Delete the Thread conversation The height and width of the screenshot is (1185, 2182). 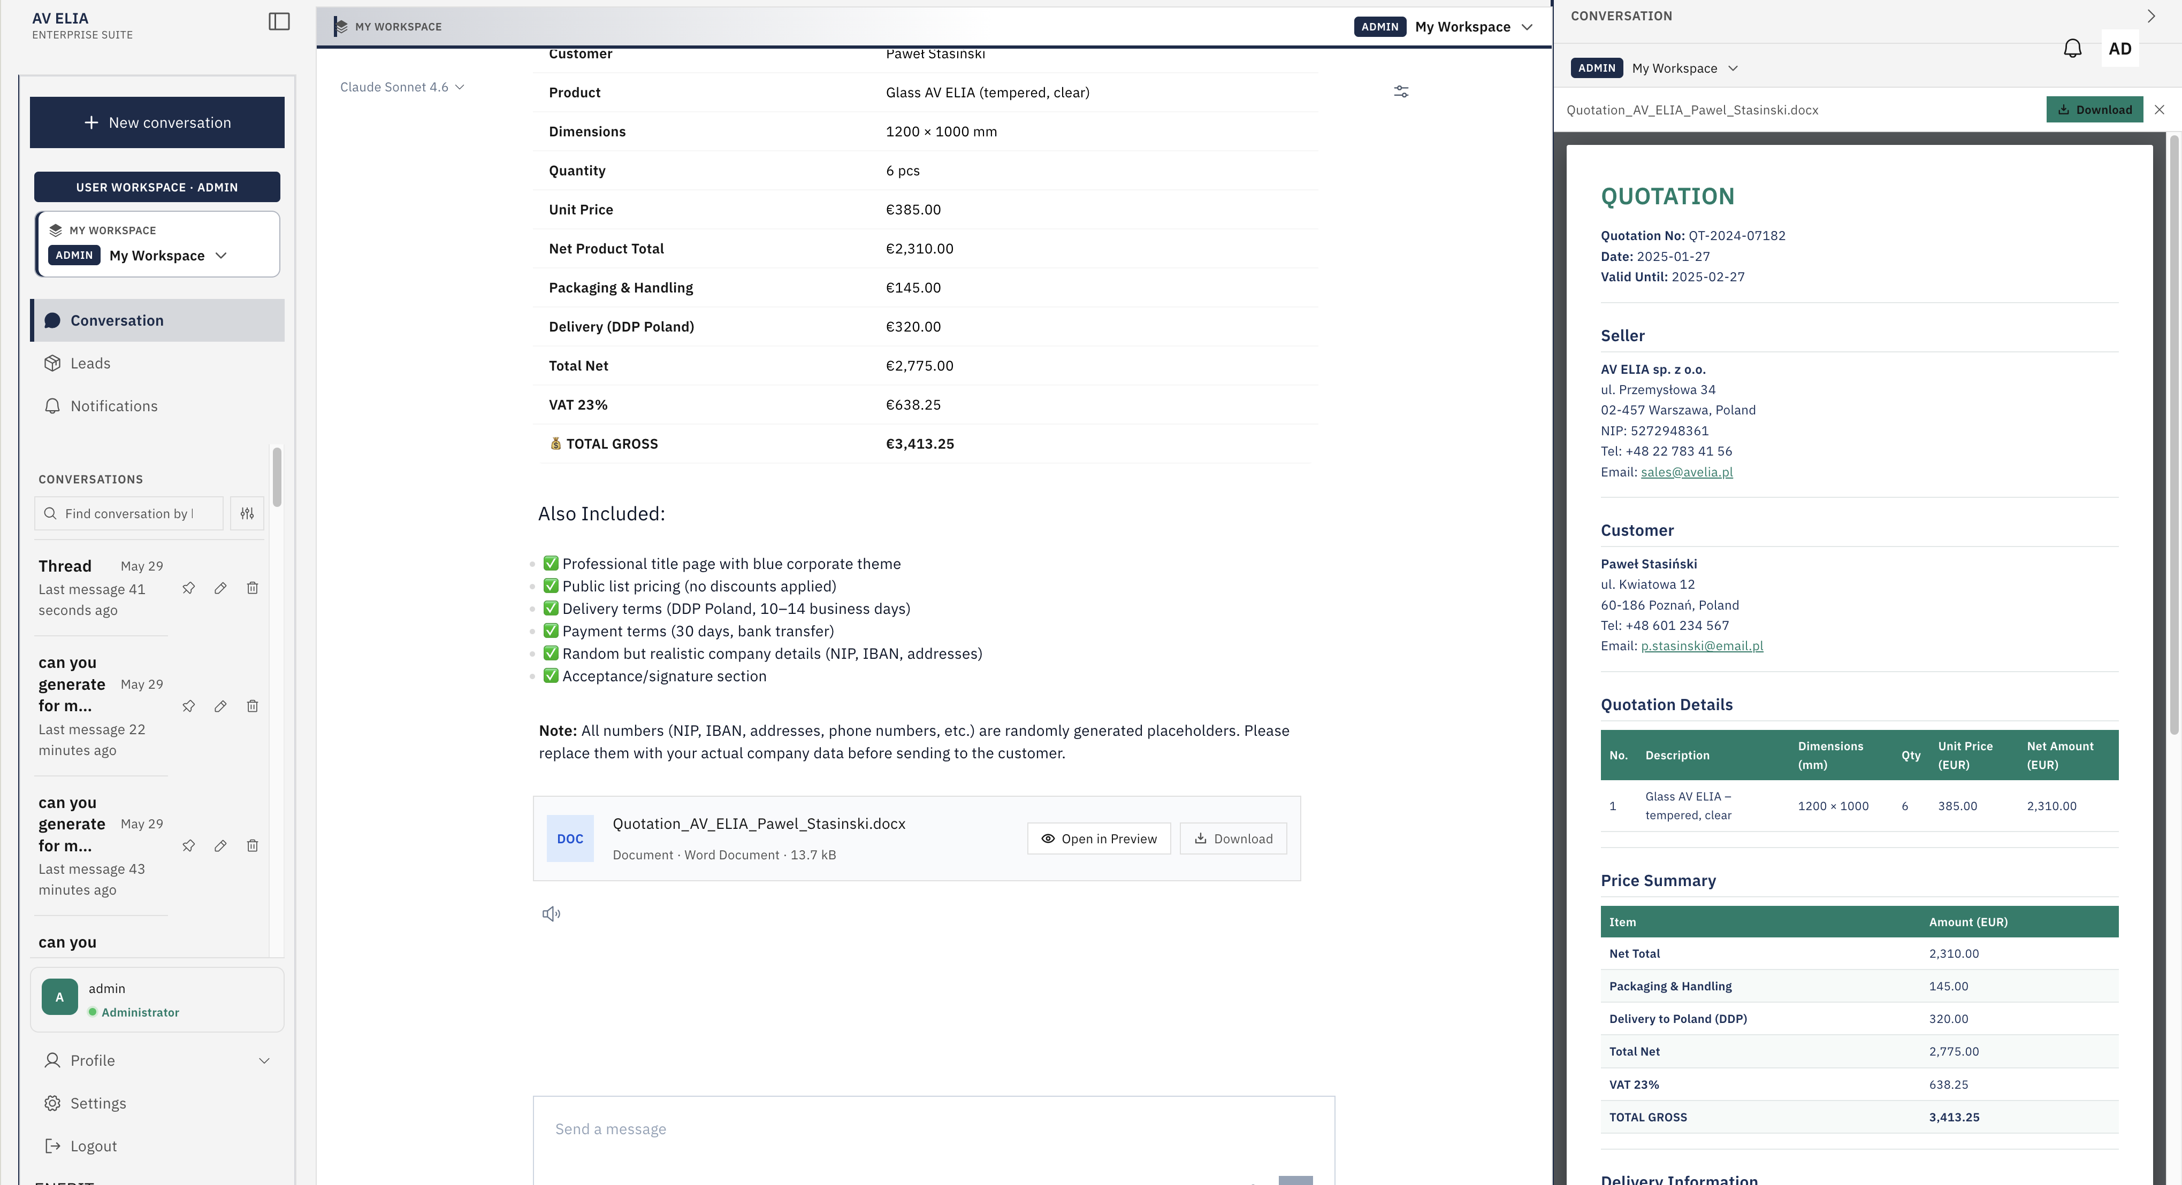[x=253, y=588]
